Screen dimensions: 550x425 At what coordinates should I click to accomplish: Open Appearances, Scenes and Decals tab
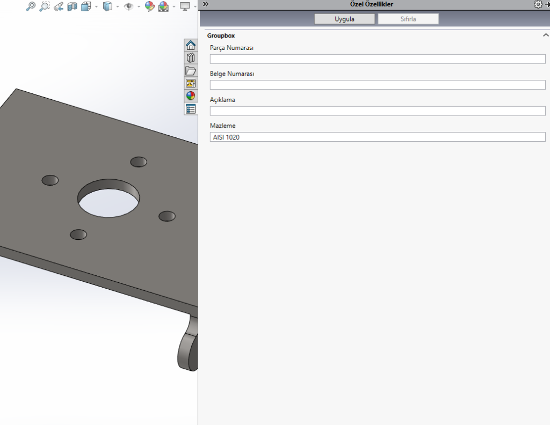coord(191,96)
